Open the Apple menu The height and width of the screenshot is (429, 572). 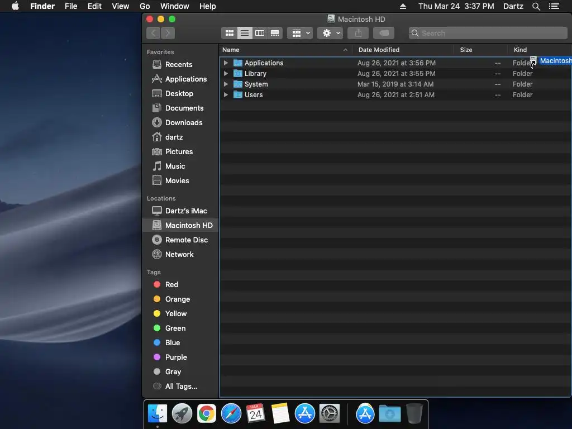click(15, 6)
